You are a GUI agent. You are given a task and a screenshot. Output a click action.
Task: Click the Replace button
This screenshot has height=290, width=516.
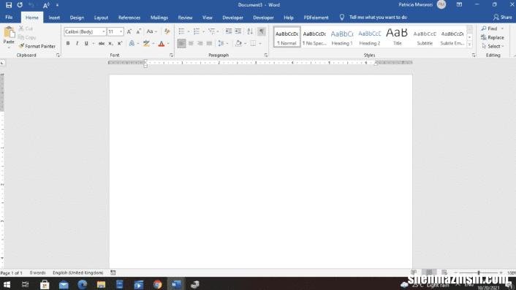(493, 37)
